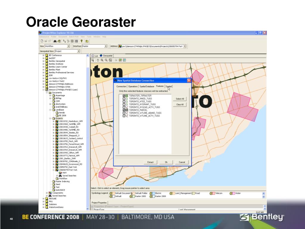Check the TORONTO_HYLEAD_ACTV_TUGS feature class
The image size is (305, 229).
pyautogui.click(x=124, y=107)
